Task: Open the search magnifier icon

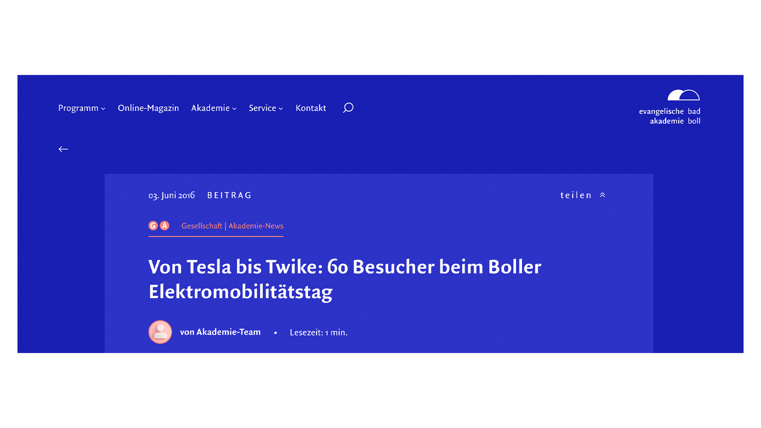Action: coord(348,108)
